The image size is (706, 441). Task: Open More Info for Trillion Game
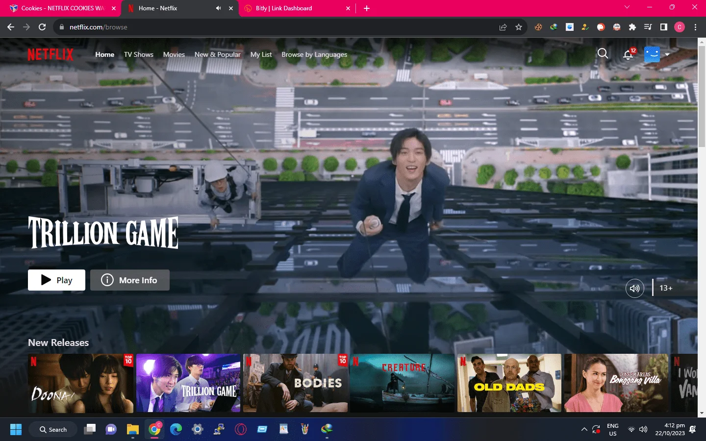[130, 280]
